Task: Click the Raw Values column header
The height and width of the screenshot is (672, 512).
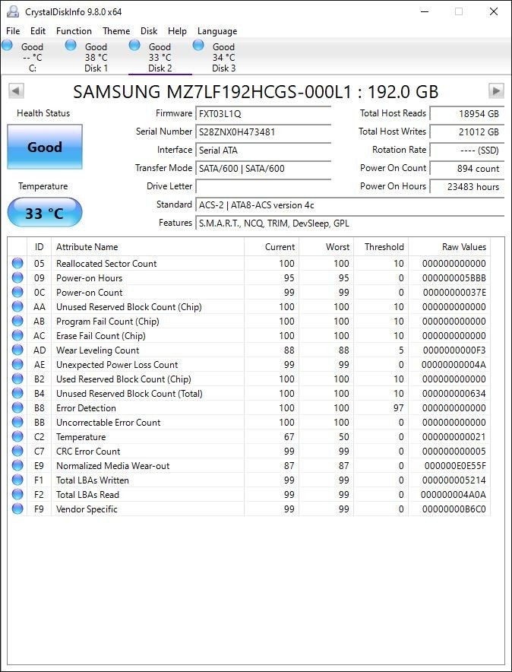Action: pos(450,247)
